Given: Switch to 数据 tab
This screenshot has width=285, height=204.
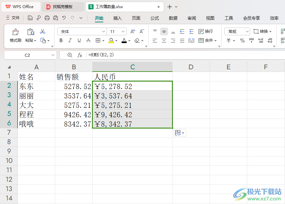Looking at the screenshot, I should 173,18.
